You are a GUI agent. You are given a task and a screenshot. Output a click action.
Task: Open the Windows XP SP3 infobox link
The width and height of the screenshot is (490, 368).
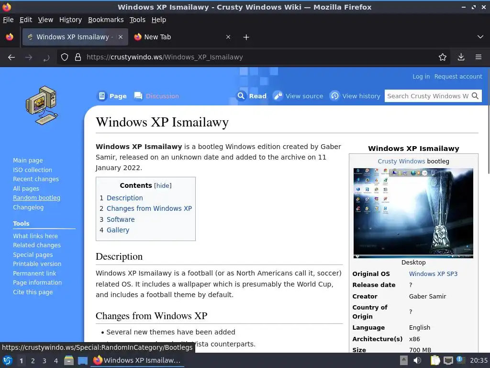(x=433, y=274)
